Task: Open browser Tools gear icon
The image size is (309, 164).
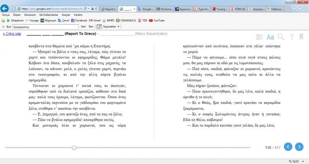Action: click(x=306, y=8)
